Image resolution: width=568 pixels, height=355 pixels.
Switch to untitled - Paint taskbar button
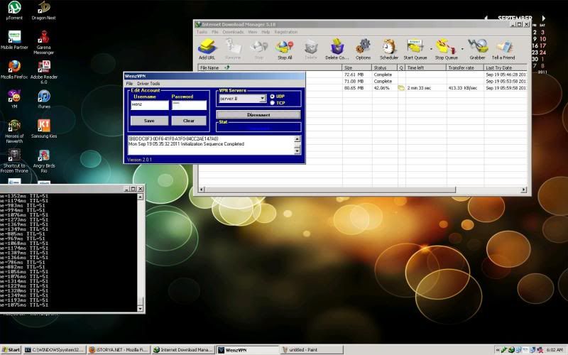point(306,350)
